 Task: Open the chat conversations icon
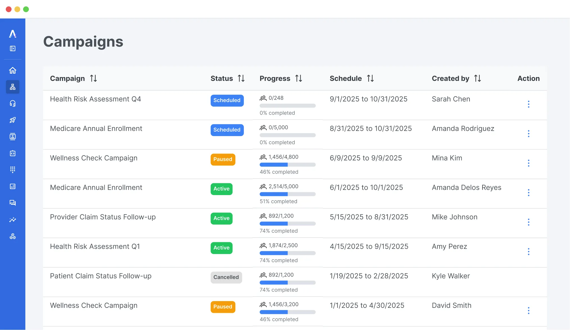point(13,203)
